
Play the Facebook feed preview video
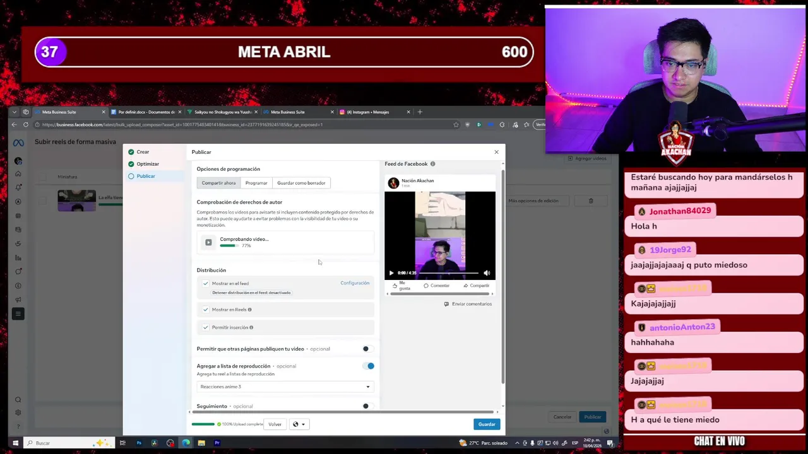pos(391,273)
